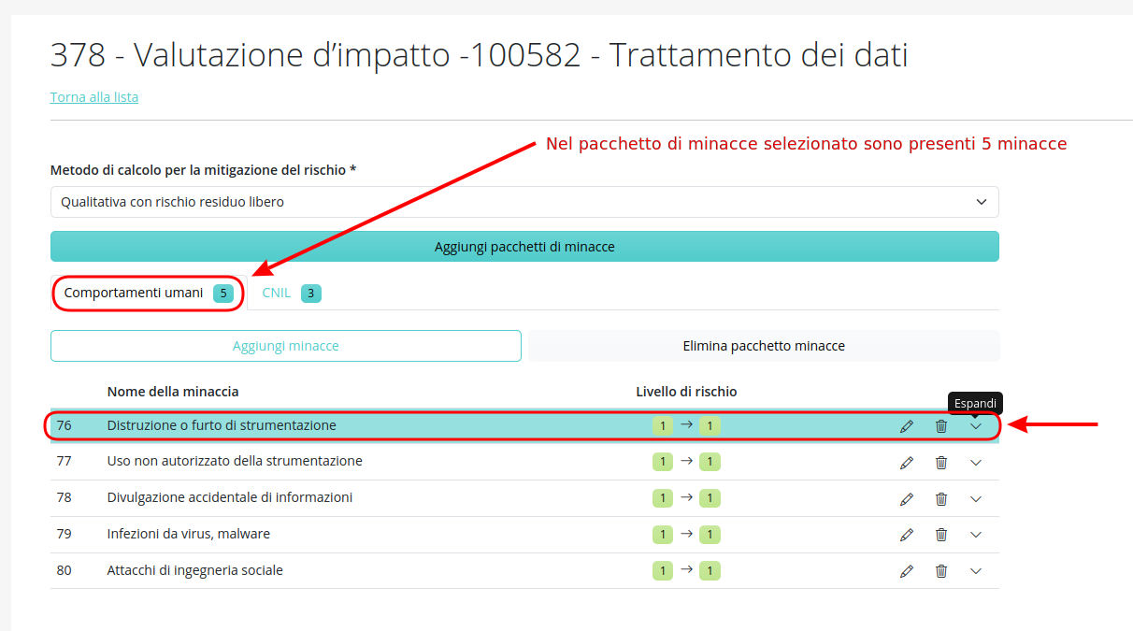The height and width of the screenshot is (631, 1133).
Task: Click Livello di rischio column header
Action: (686, 392)
